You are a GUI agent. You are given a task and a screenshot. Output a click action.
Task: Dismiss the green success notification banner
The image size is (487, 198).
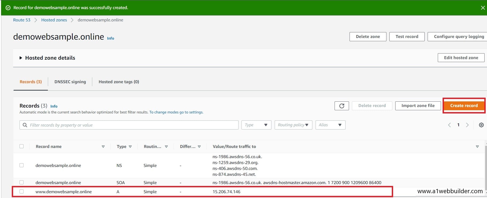(483, 8)
